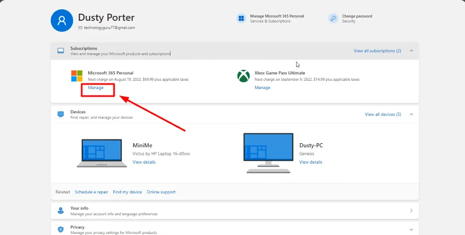Click the Genesis model text under Dusty-PC
Screen dimensions: 465x235
(307, 154)
